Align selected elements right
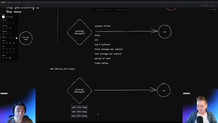The height and width of the screenshot is (123, 218). point(10,49)
